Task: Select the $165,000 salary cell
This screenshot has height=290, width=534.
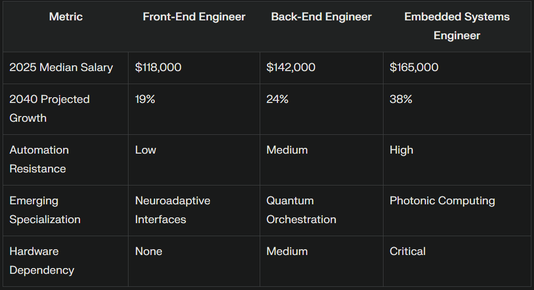Action: click(x=414, y=67)
